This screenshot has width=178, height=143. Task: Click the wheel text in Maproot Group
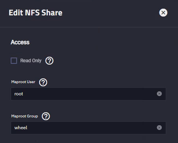click(x=21, y=128)
